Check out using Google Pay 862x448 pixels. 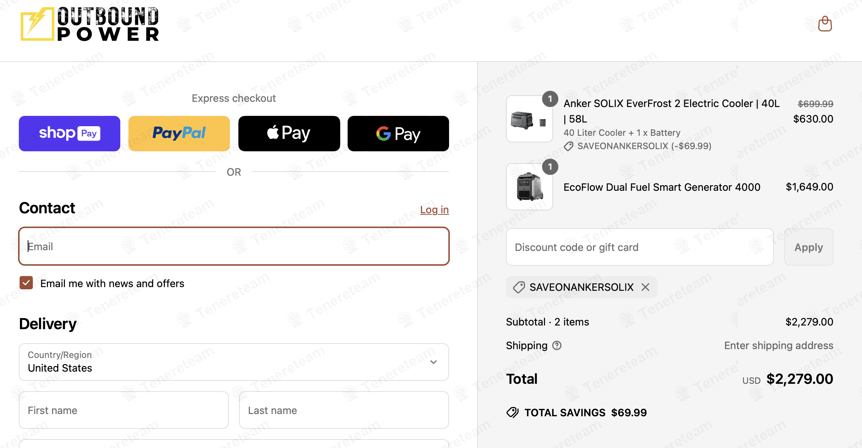pyautogui.click(x=398, y=134)
